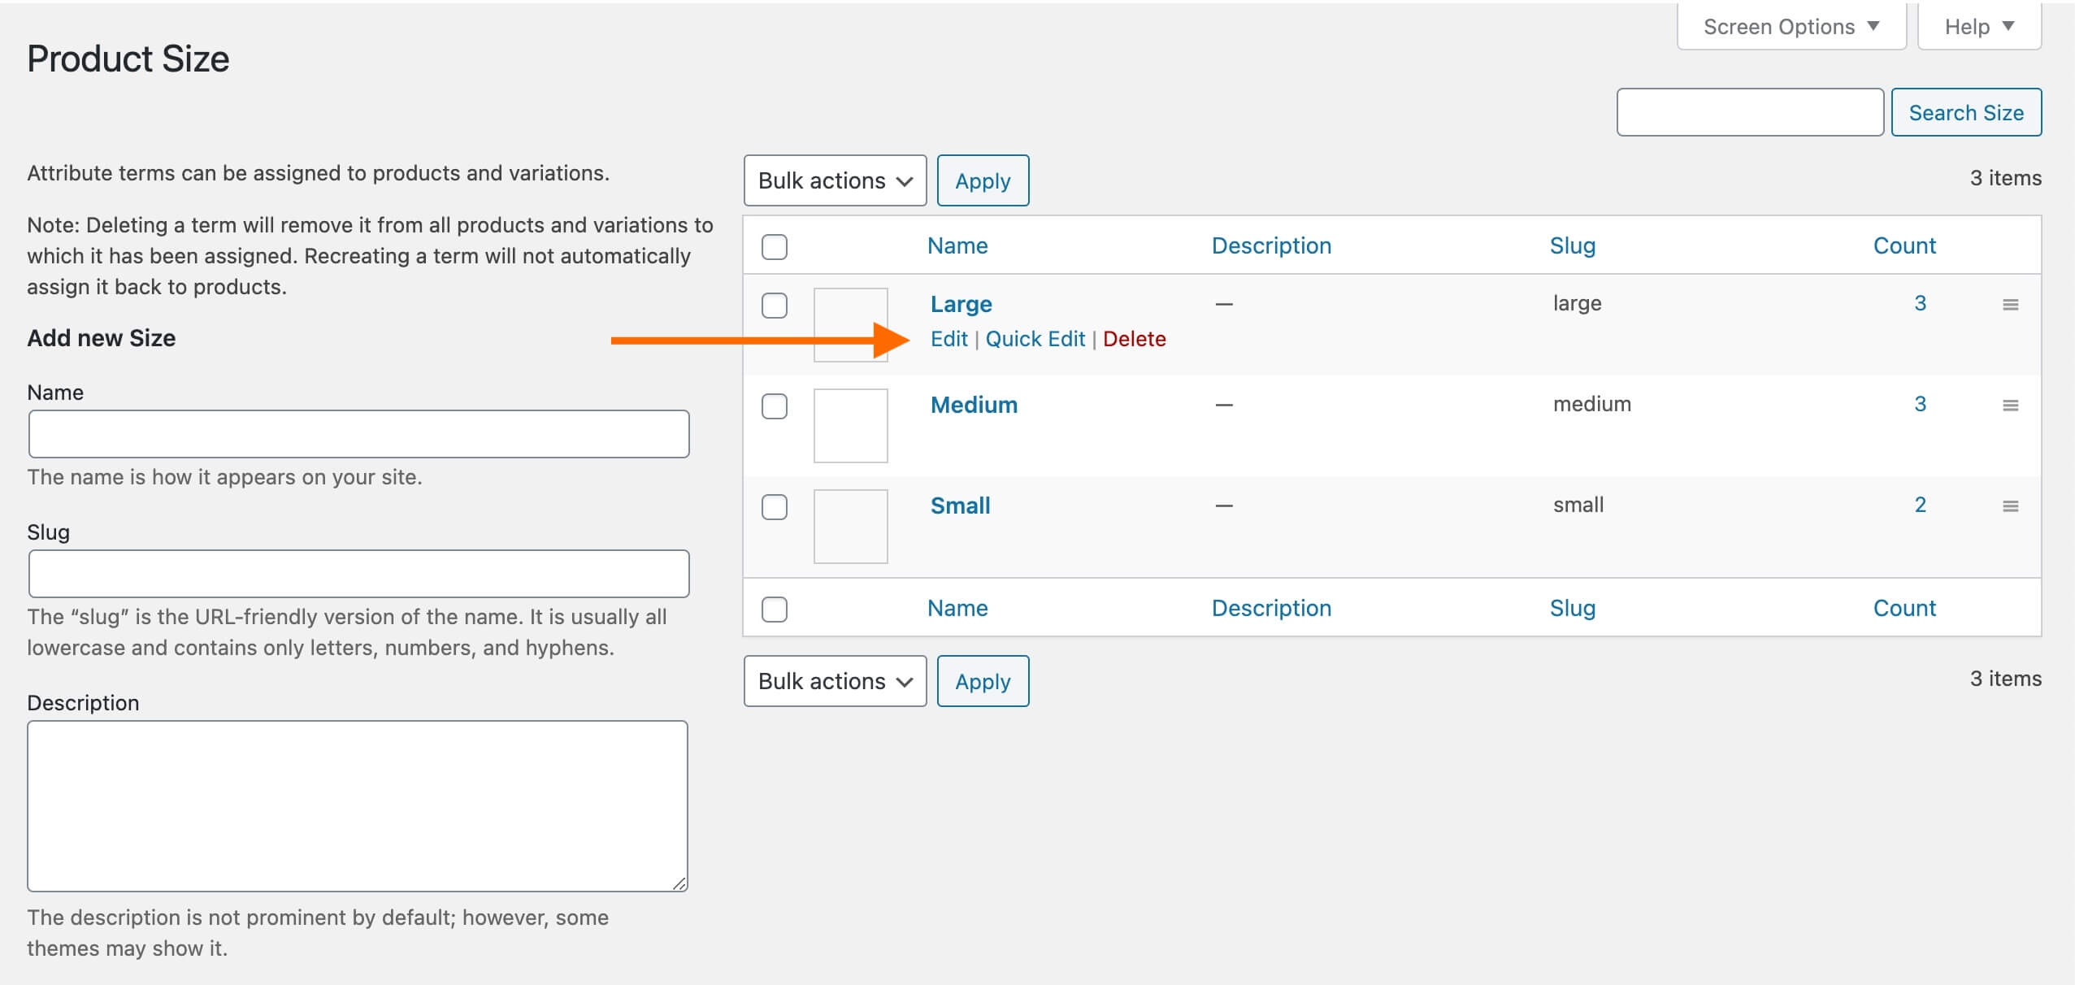Click the top '3 items' count text

pyautogui.click(x=2005, y=178)
